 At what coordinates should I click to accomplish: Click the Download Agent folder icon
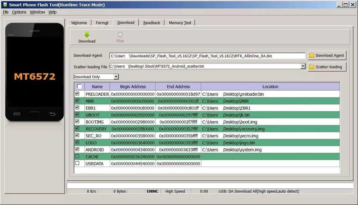[311, 56]
